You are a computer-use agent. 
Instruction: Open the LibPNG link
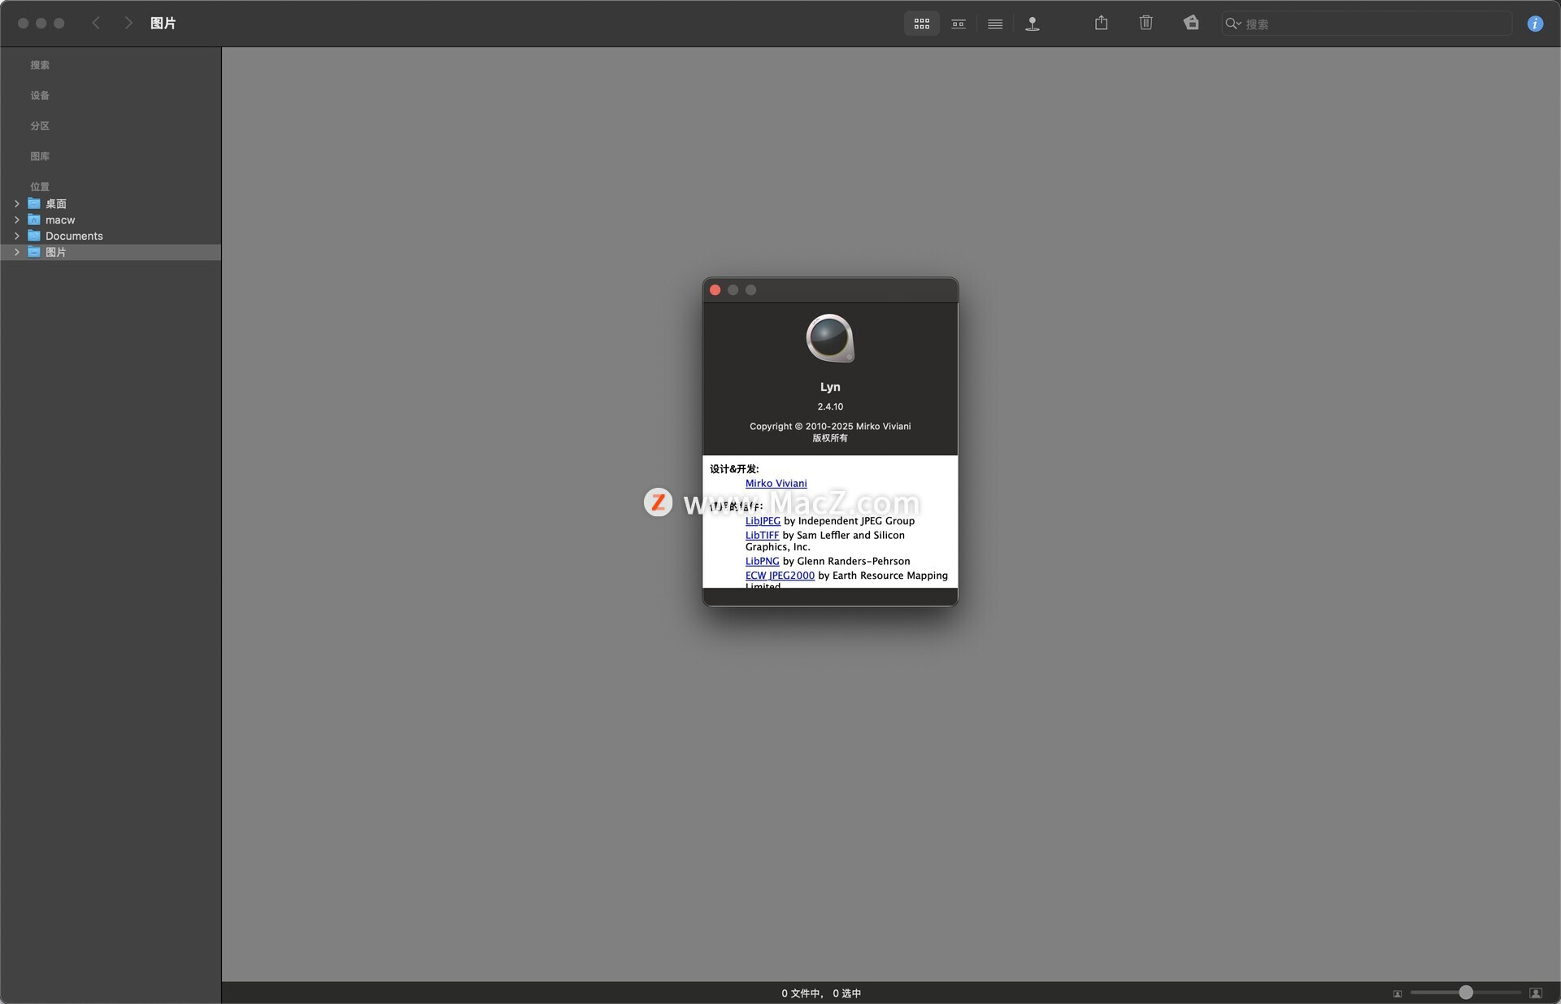[762, 561]
